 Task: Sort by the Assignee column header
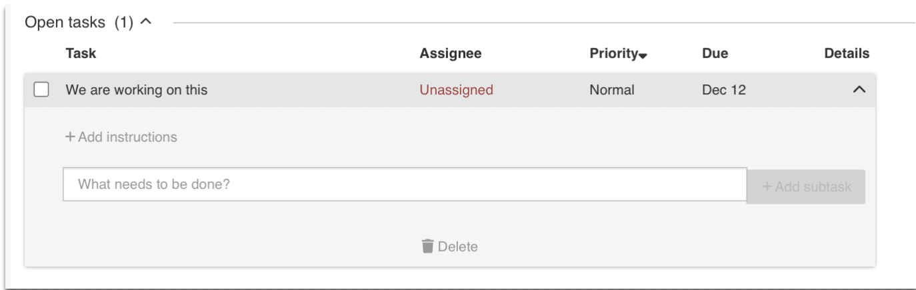450,53
